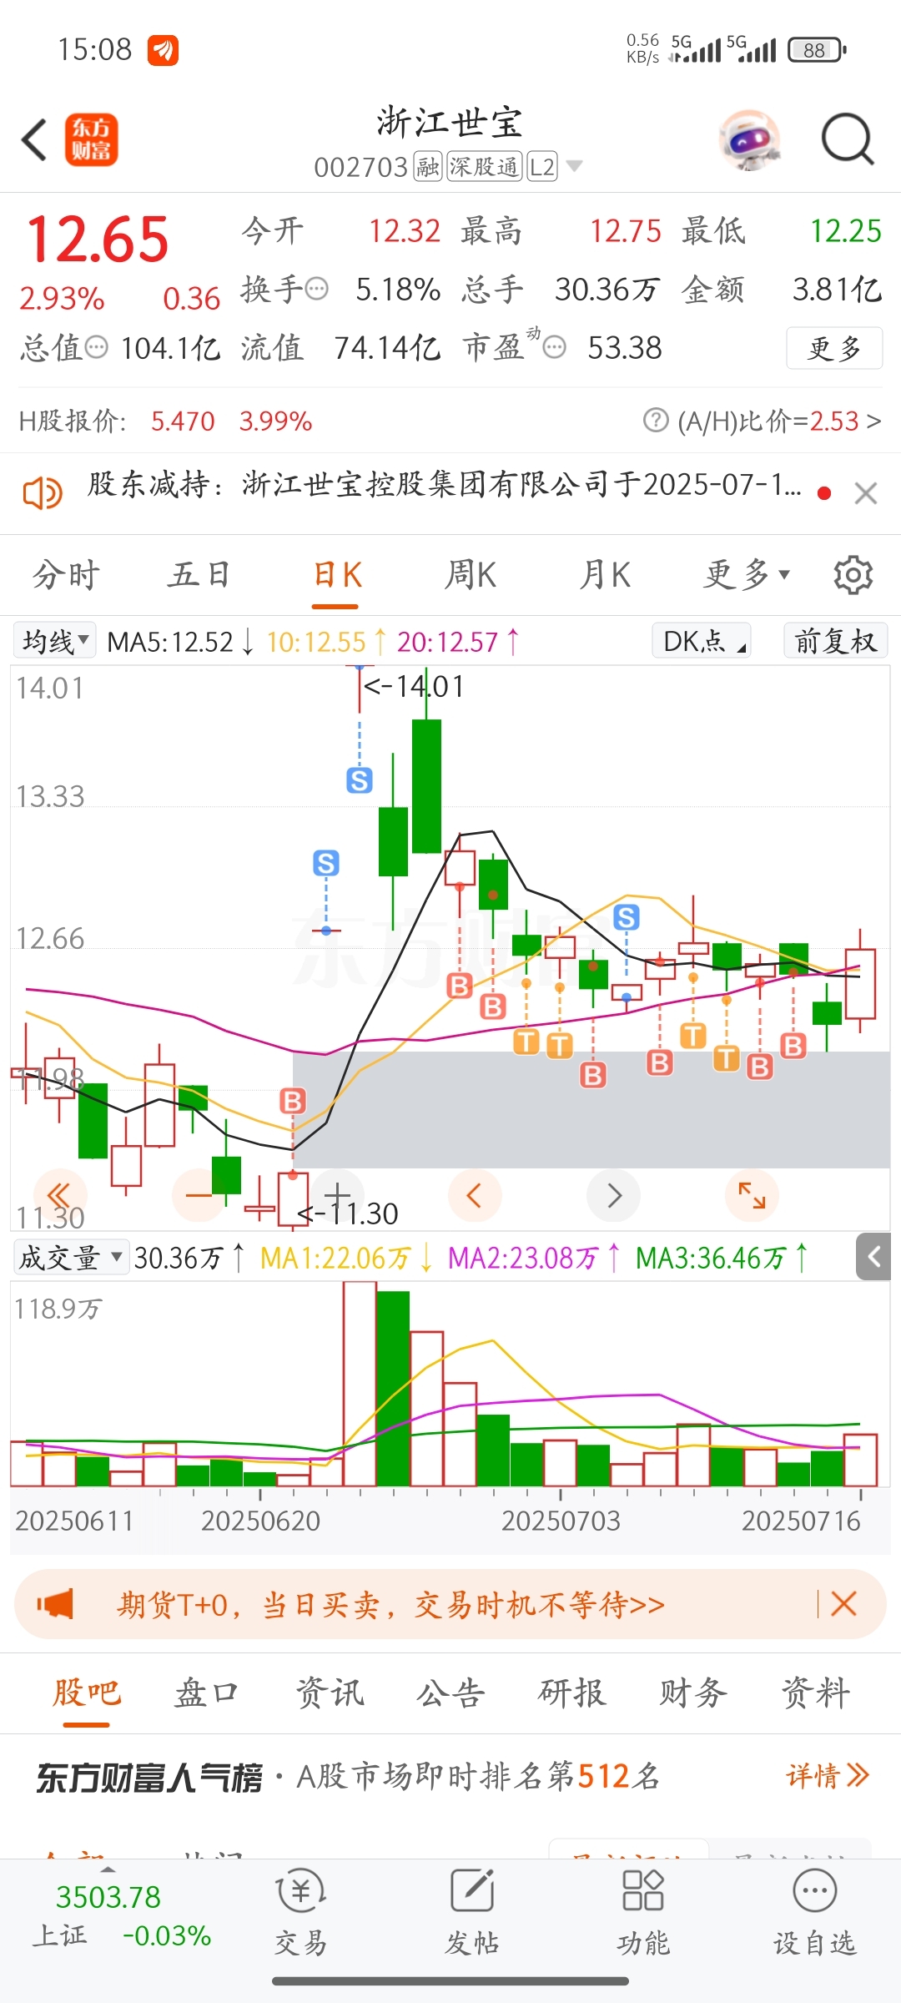Open the 财务 tab

(693, 1693)
